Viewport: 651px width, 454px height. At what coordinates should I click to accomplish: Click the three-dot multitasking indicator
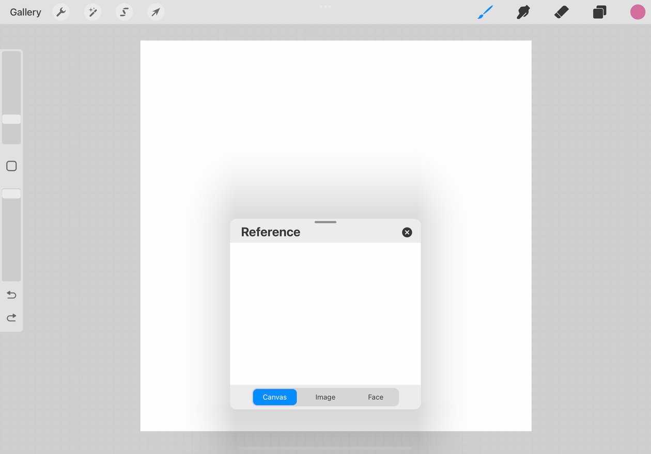pyautogui.click(x=326, y=7)
